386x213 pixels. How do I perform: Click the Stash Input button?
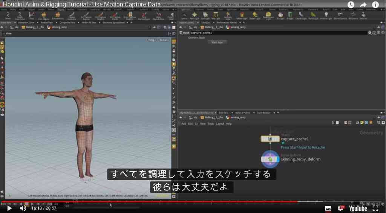tap(218, 43)
